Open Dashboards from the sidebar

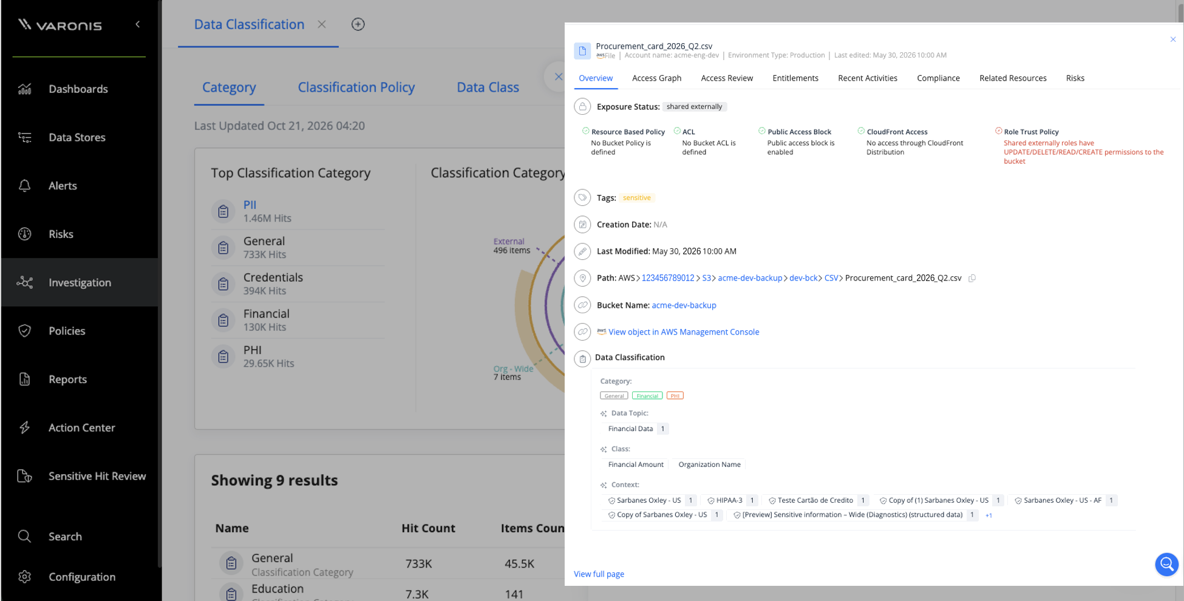[x=78, y=89]
